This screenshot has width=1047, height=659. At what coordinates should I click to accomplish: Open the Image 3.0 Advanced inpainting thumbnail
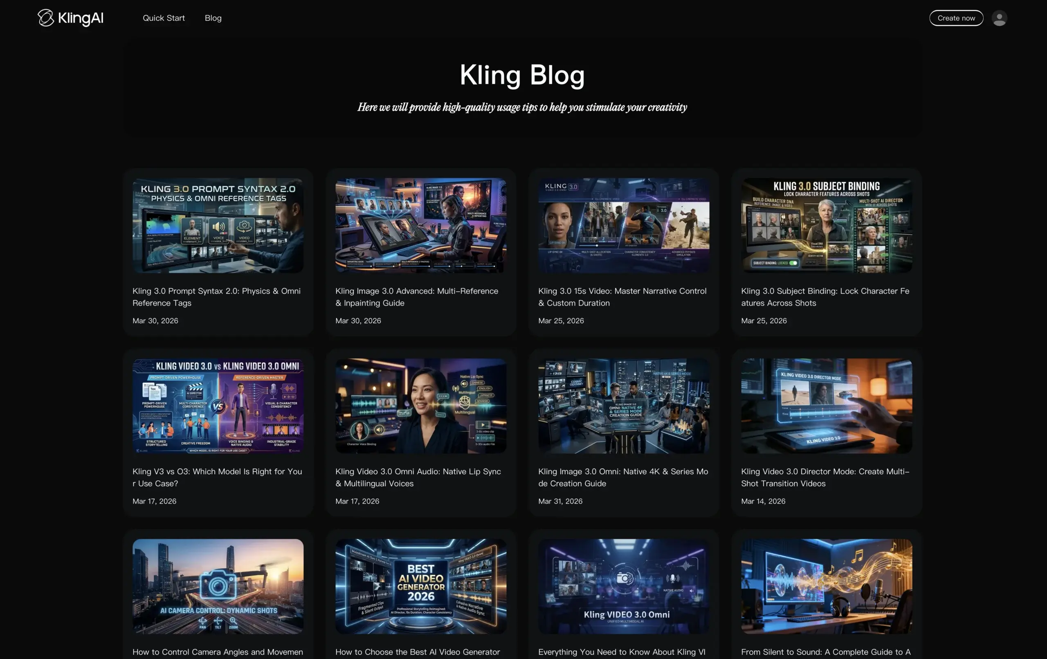pyautogui.click(x=420, y=225)
